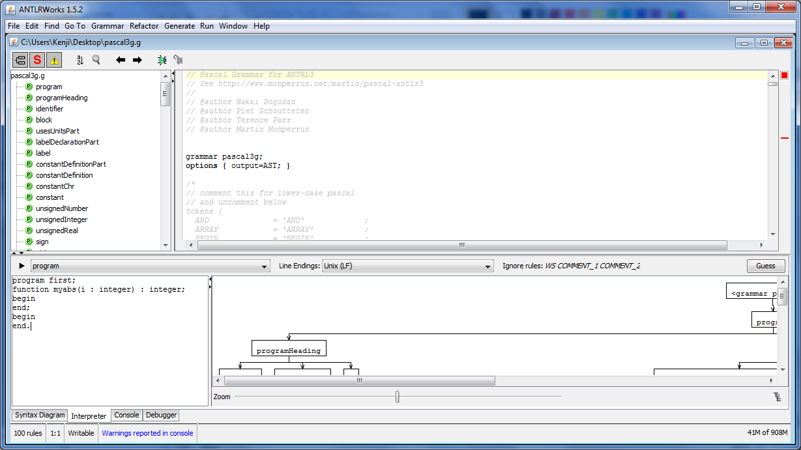Switch to the Syntax Diagram tab
The image size is (801, 450).
(x=40, y=415)
